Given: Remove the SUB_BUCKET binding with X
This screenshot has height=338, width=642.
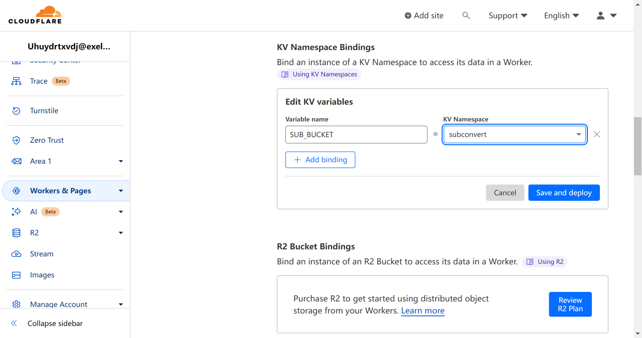Looking at the screenshot, I should tap(597, 134).
